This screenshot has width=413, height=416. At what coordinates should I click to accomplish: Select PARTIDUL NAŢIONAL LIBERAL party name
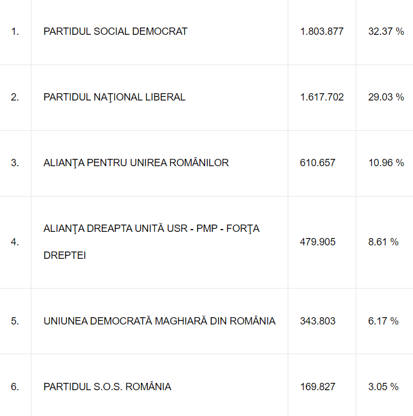click(114, 97)
